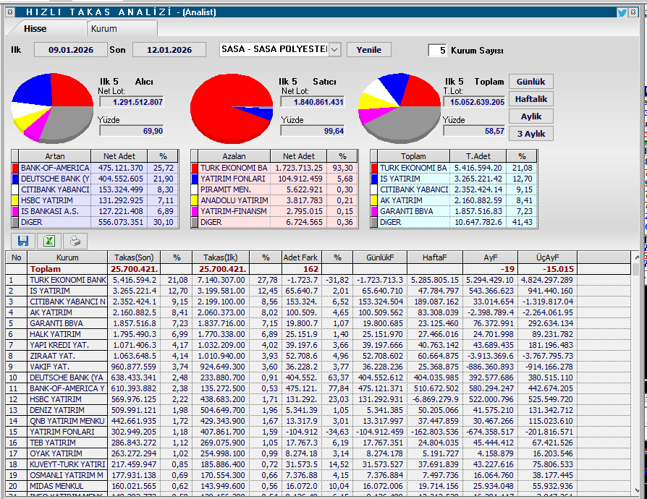Click the save (floppy disk) icon
This screenshot has height=499, width=647.
coord(23,241)
